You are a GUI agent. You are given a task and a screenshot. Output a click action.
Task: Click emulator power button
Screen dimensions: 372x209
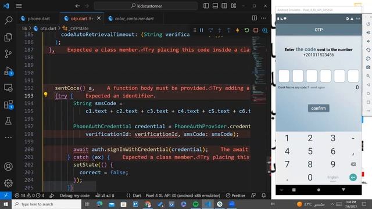point(368,24)
